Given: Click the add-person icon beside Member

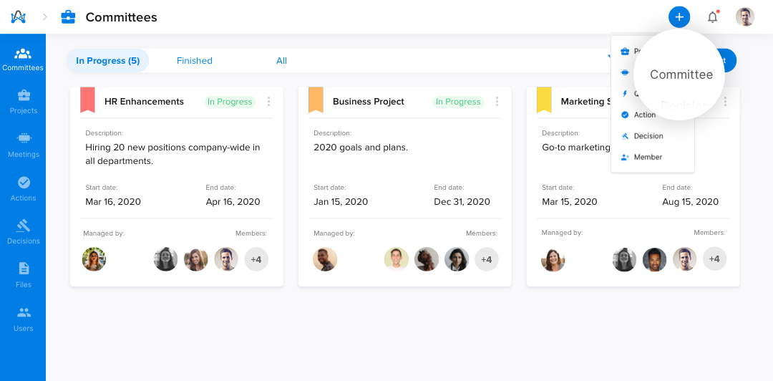Looking at the screenshot, I should coord(625,157).
